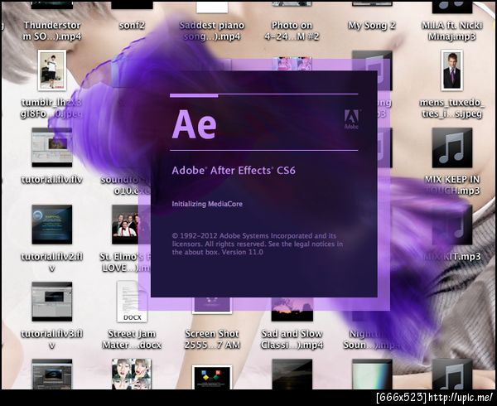
Task: Select the 'M.I.A ft. Nicki Minaj.mp3' label
Action: tap(452, 31)
